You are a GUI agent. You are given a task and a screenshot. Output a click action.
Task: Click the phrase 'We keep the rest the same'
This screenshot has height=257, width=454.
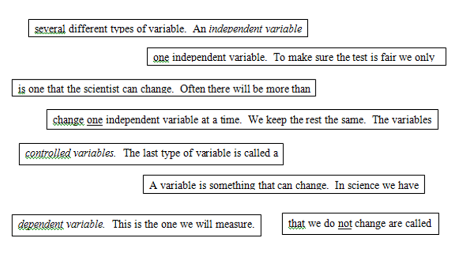pyautogui.click(x=306, y=120)
